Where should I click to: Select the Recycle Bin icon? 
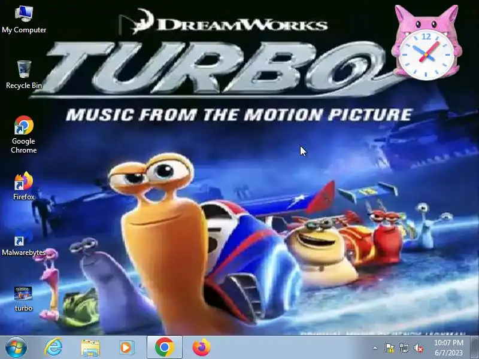coord(24,75)
